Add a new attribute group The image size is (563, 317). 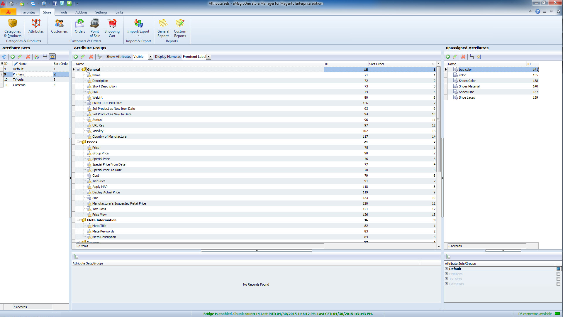tap(76, 57)
